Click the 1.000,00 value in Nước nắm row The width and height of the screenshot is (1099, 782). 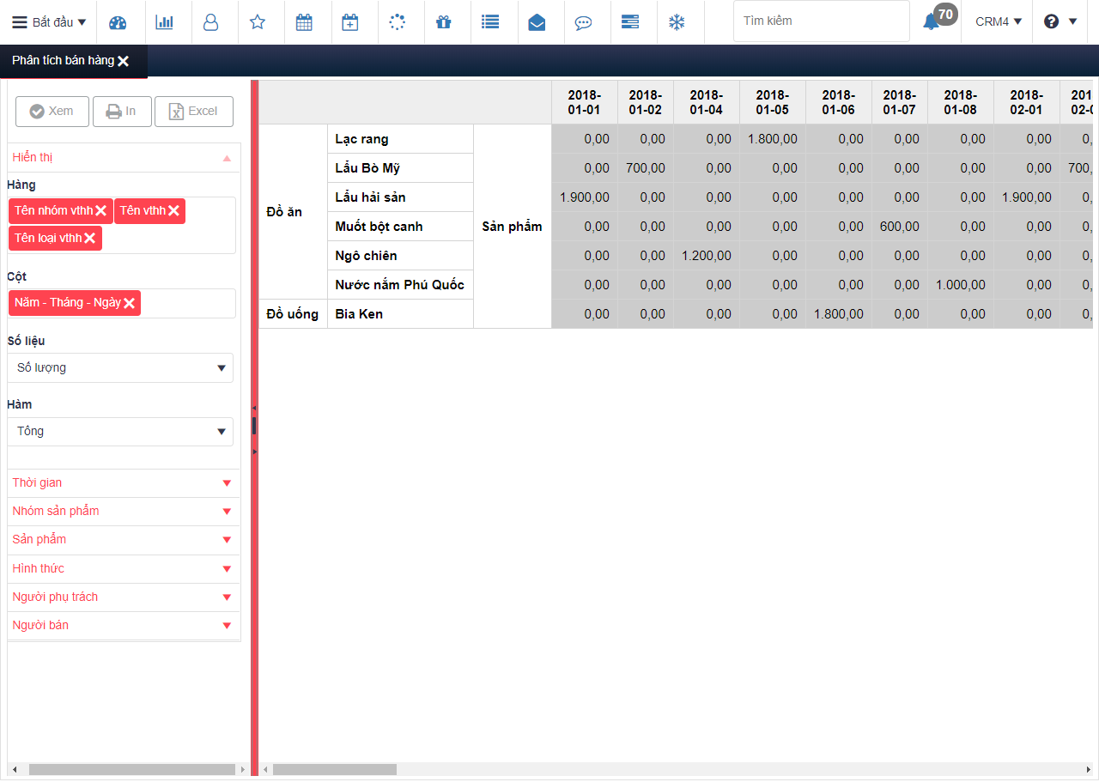coord(961,285)
